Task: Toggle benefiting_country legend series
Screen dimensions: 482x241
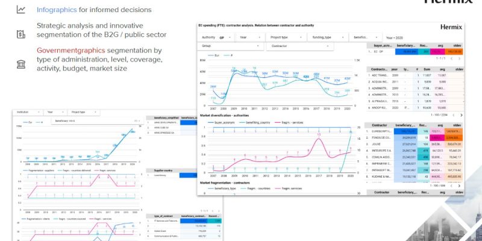Action: pos(255,122)
